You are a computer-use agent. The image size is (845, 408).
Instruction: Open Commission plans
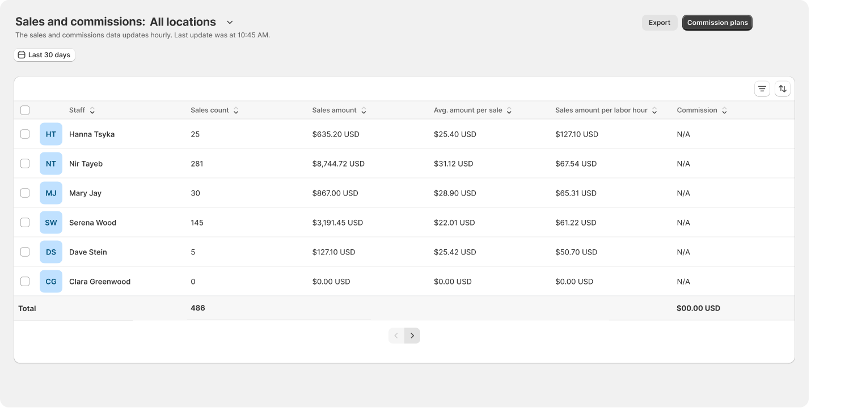click(x=717, y=23)
